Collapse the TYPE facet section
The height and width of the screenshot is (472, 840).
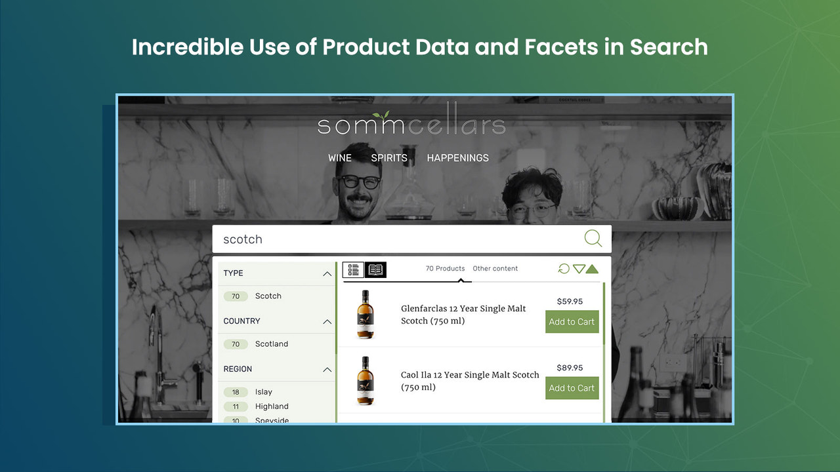click(327, 273)
